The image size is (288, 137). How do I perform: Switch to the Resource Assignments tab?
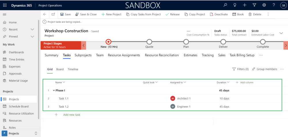(x=124, y=55)
